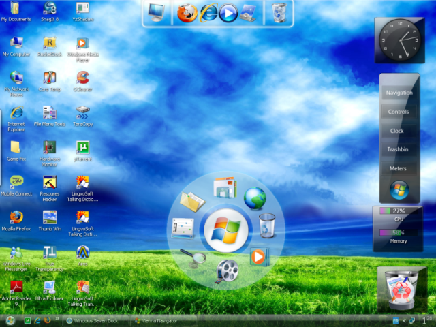Click Windows orb in sidebar panel

tap(399, 190)
